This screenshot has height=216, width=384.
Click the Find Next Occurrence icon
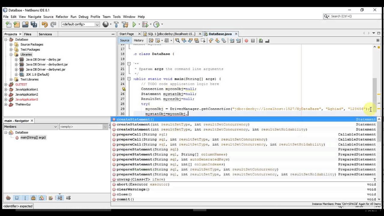click(x=190, y=40)
